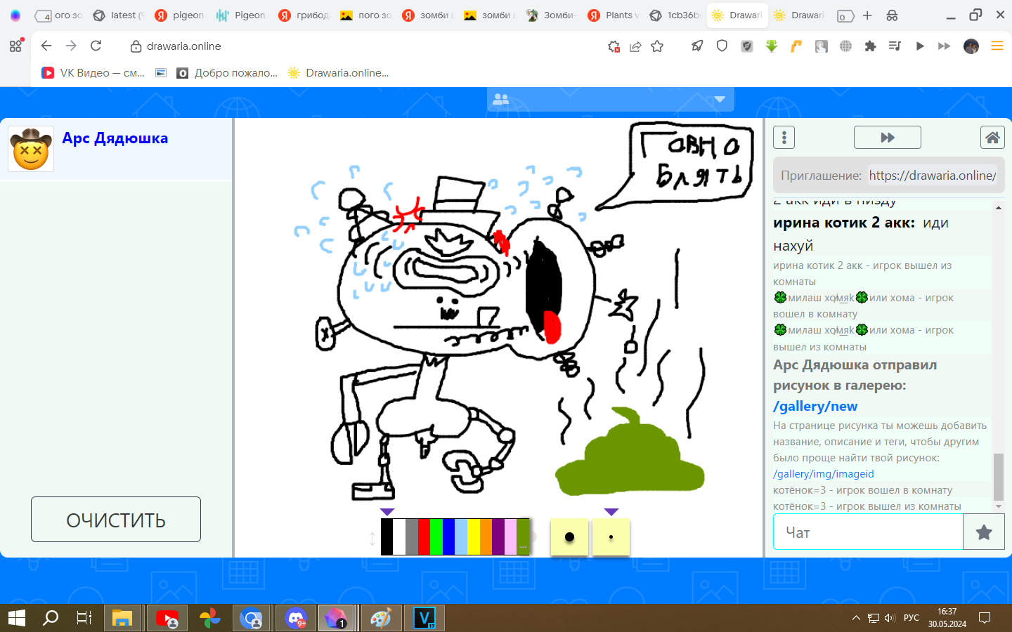Pick the pink color swatch
This screenshot has height=632, width=1012.
(x=510, y=537)
